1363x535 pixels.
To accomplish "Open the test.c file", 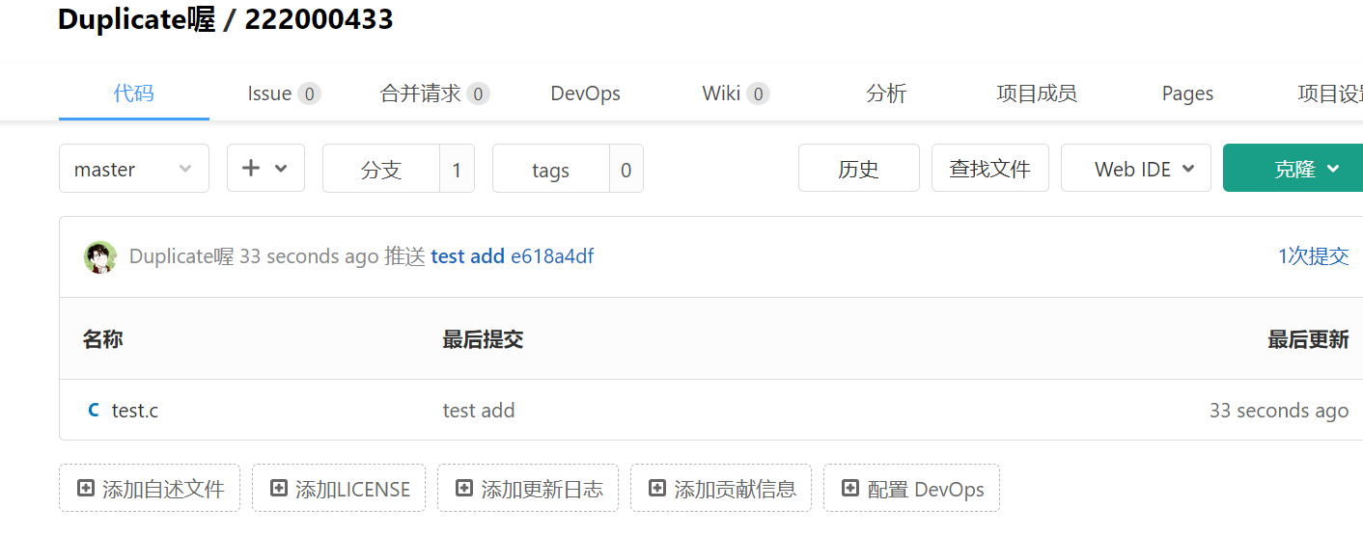I will tap(135, 411).
